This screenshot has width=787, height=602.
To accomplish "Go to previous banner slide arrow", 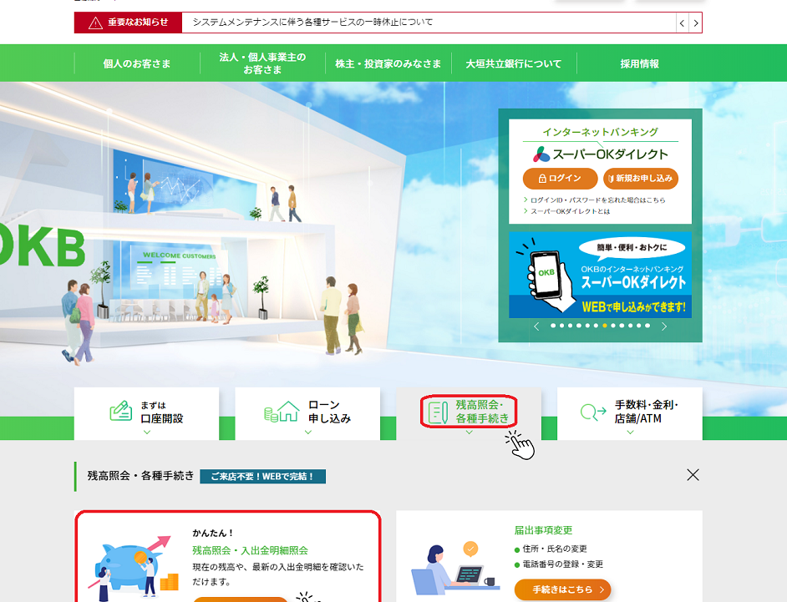I will [x=536, y=326].
